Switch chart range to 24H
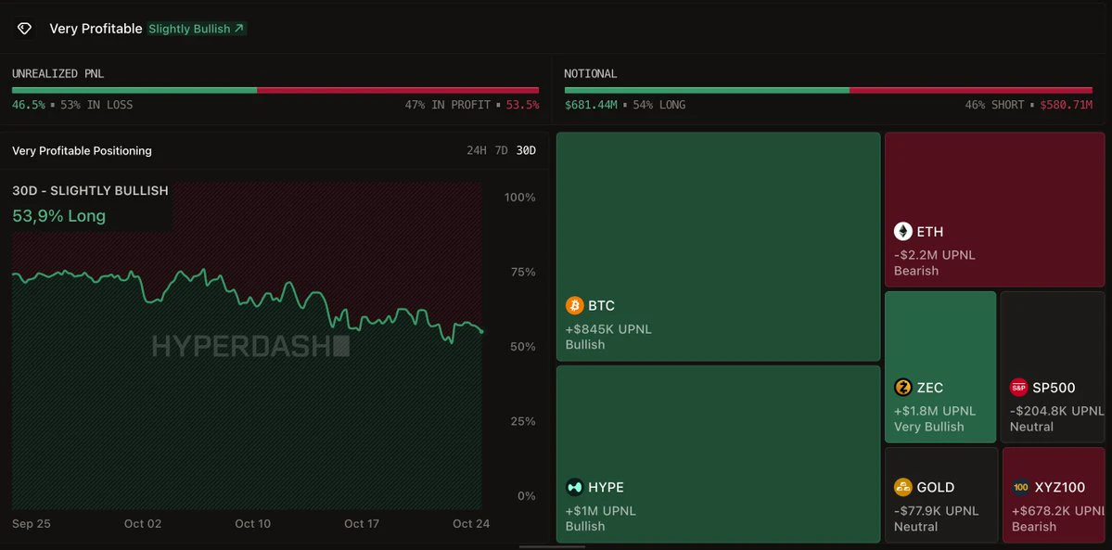The height and width of the screenshot is (550, 1112). 477,150
